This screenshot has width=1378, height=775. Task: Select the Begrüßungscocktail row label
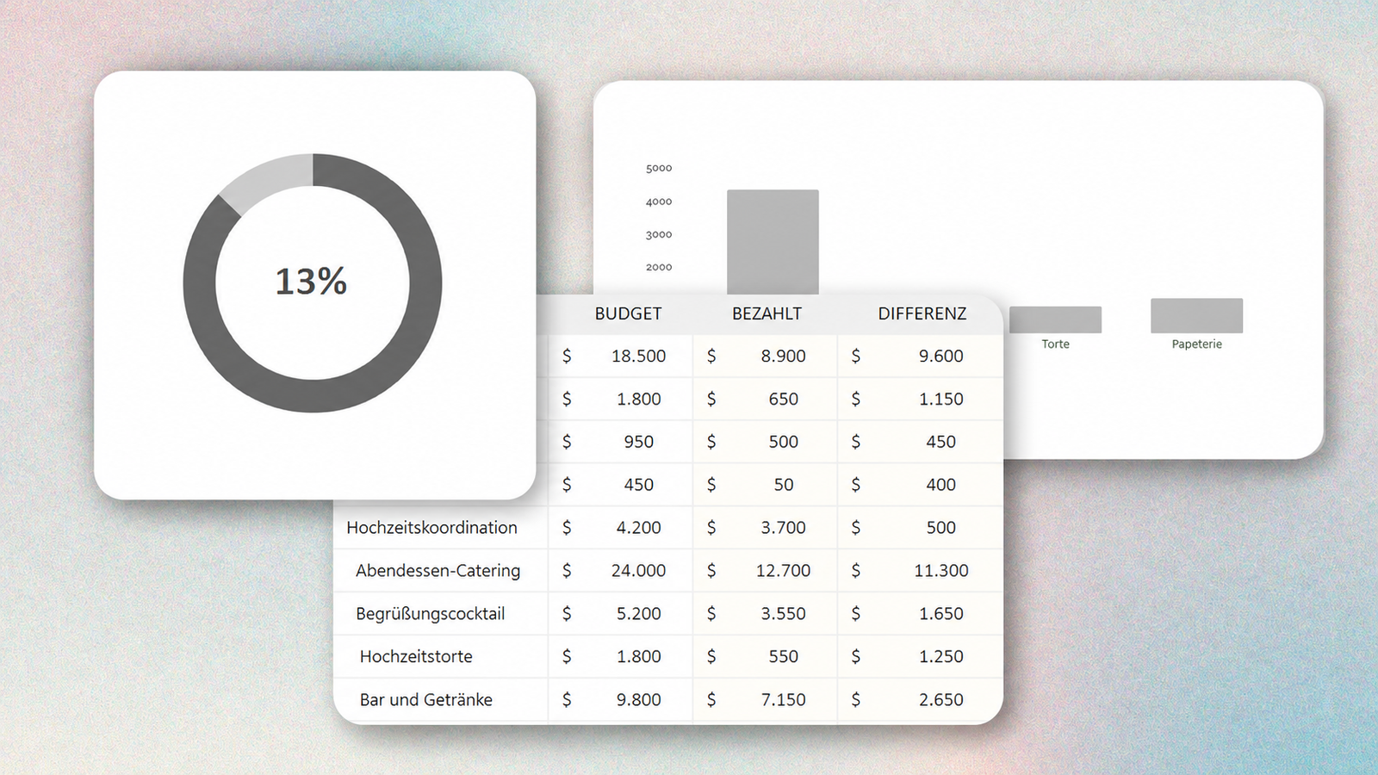tap(430, 614)
